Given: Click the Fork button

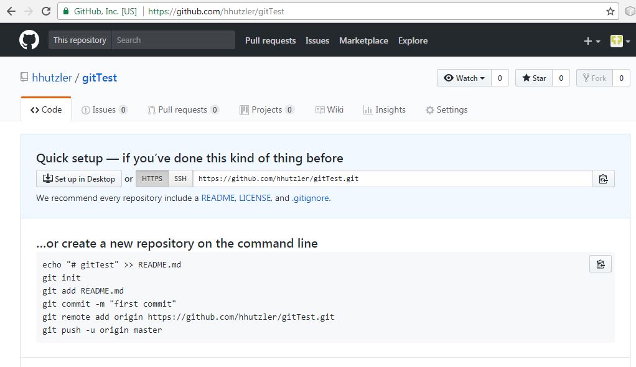Looking at the screenshot, I should (x=594, y=78).
